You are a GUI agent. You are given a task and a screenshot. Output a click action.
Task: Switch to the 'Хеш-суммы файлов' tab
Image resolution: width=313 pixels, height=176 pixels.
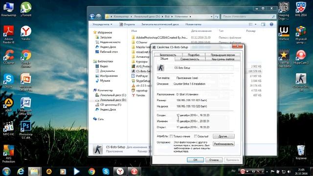223,59
